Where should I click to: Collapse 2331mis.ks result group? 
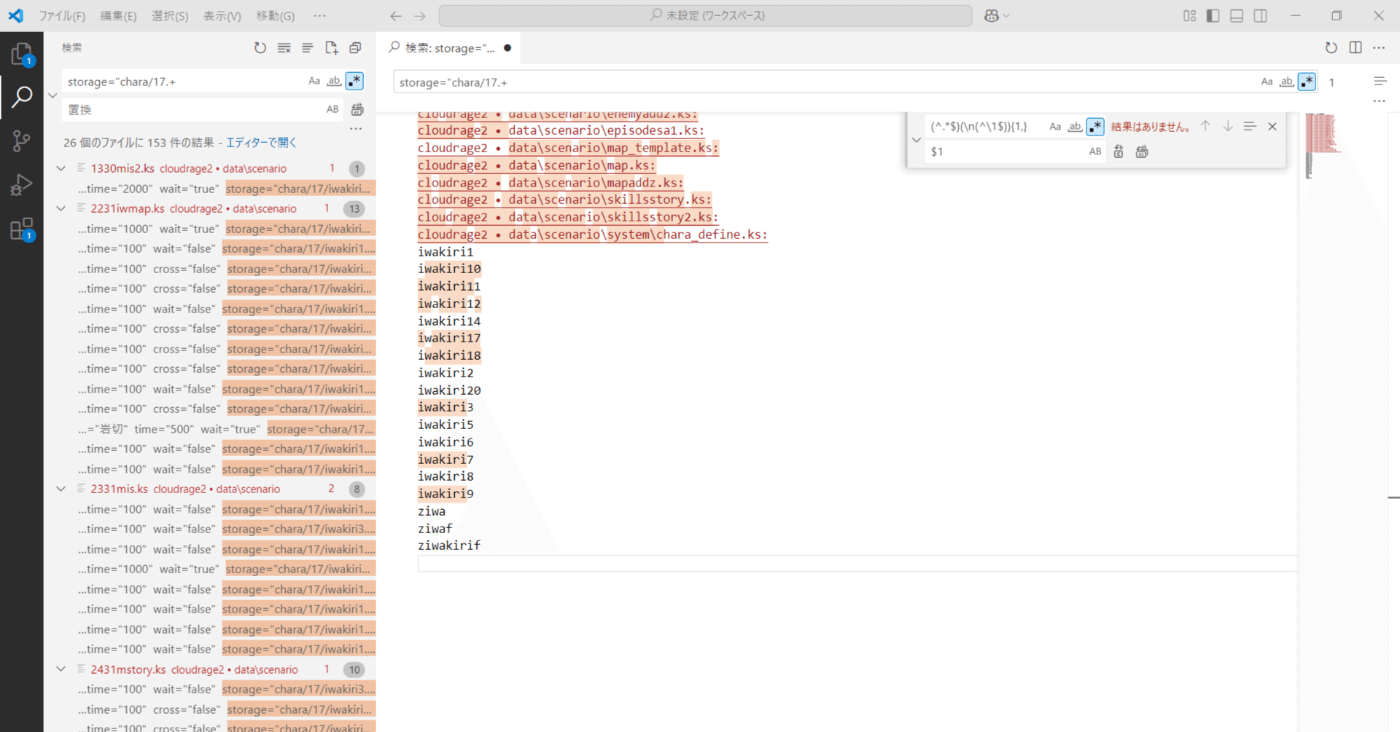61,489
